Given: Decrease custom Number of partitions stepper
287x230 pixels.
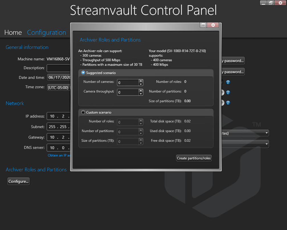Looking at the screenshot, I should click(141, 134).
